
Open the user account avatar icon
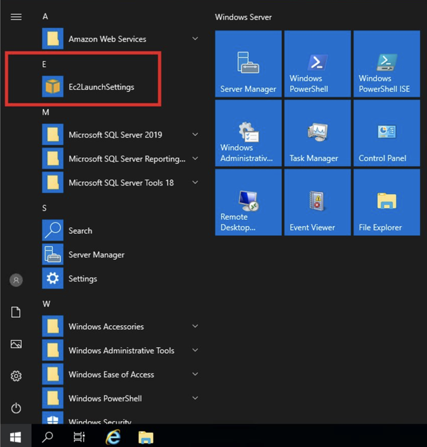[16, 280]
